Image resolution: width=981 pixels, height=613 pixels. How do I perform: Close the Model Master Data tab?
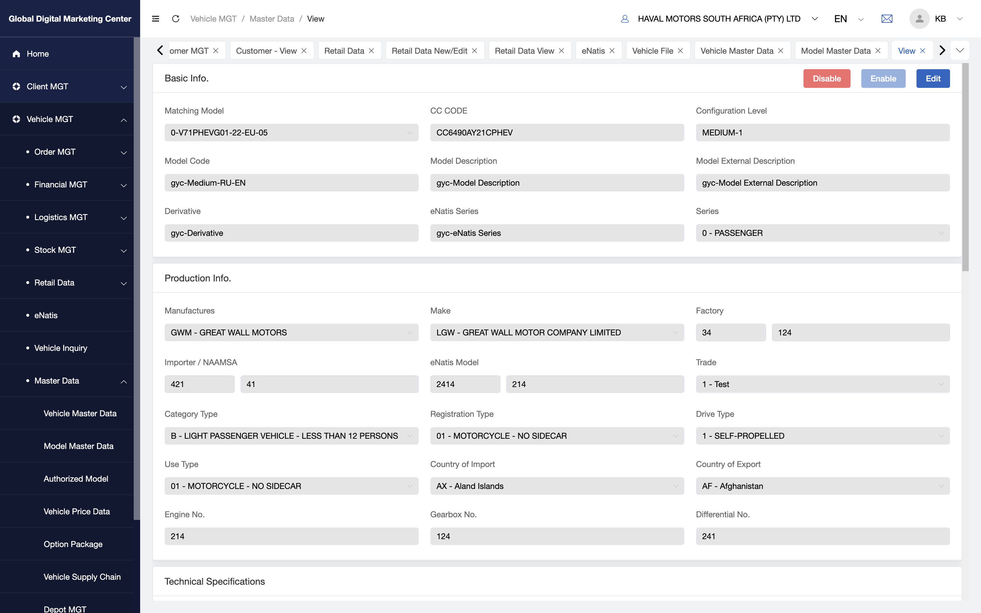[x=878, y=51]
